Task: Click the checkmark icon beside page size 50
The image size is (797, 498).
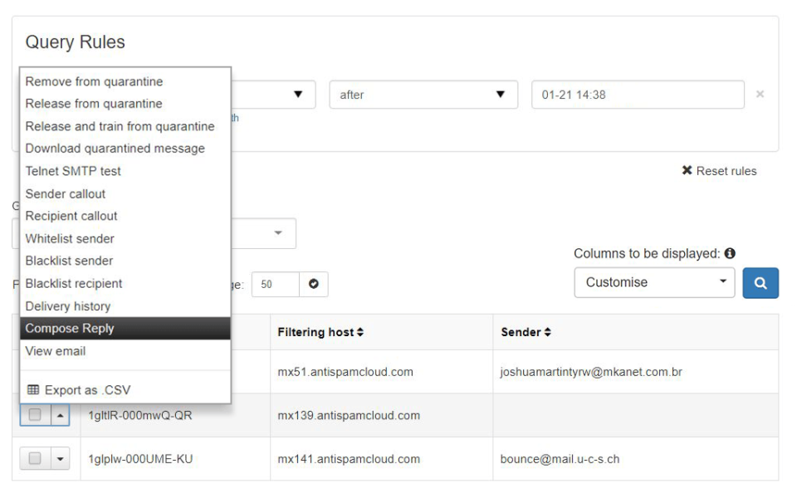Action: click(312, 284)
